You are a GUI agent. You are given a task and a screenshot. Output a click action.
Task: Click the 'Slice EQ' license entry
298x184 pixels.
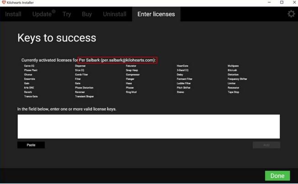(80, 70)
